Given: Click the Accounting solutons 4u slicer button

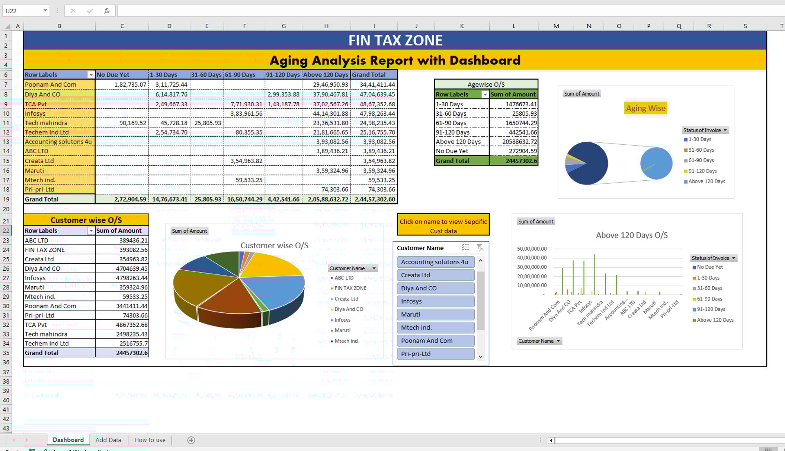Looking at the screenshot, I should (435, 262).
